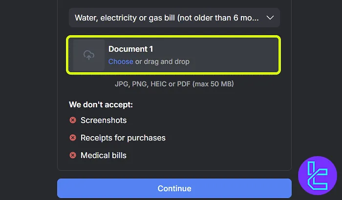Click the We don't accept heading
Image resolution: width=342 pixels, height=200 pixels.
101,104
